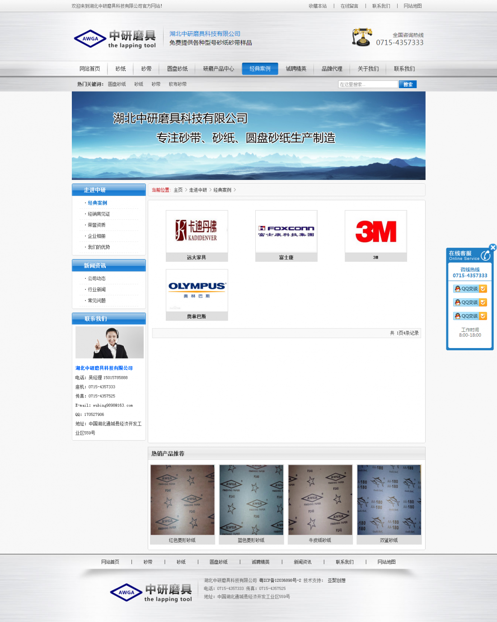497x622 pixels.
Task: Select the highlighted 经典案例 navigation tab
Action: coord(260,69)
